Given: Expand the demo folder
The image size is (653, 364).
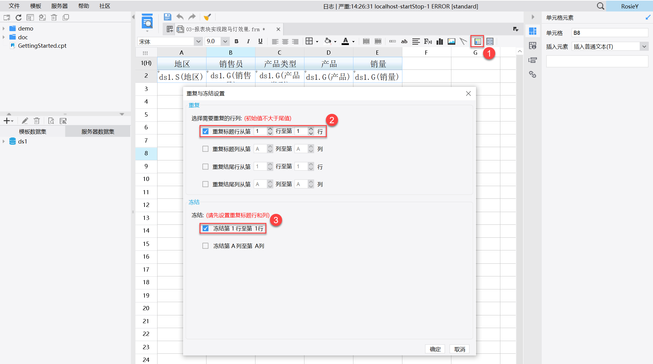Looking at the screenshot, I should click(x=4, y=28).
